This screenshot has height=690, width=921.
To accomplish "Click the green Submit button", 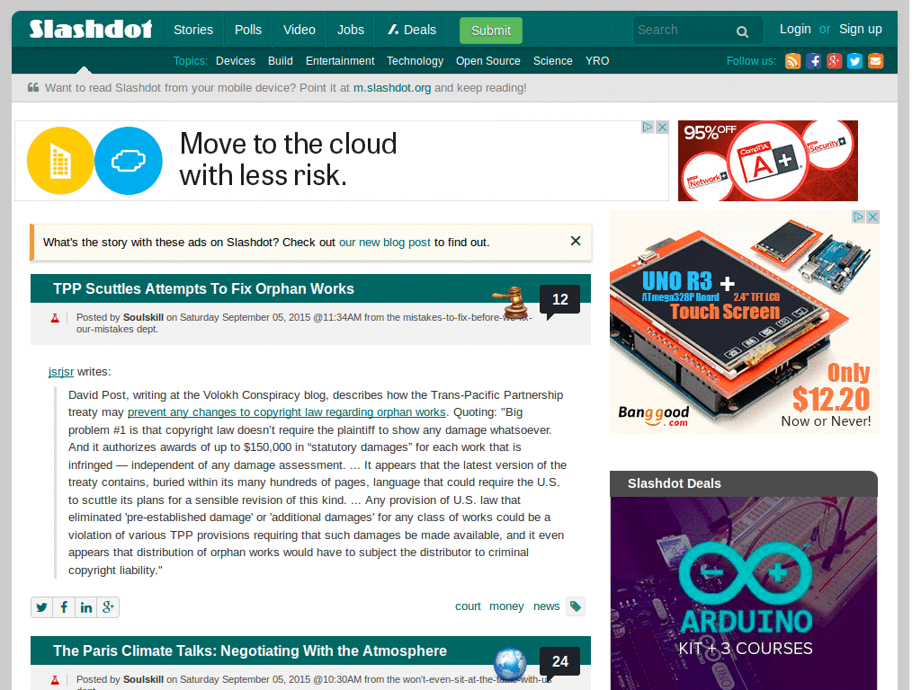I will click(x=491, y=31).
